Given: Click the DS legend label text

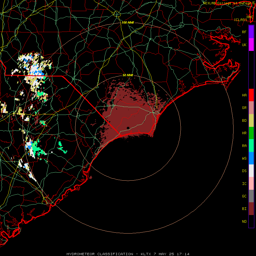Looking at the screenshot, I should coord(244,171).
